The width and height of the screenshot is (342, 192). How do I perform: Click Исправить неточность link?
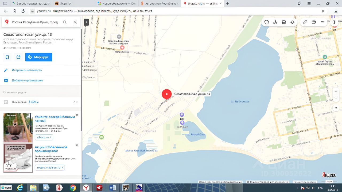[x=27, y=70]
